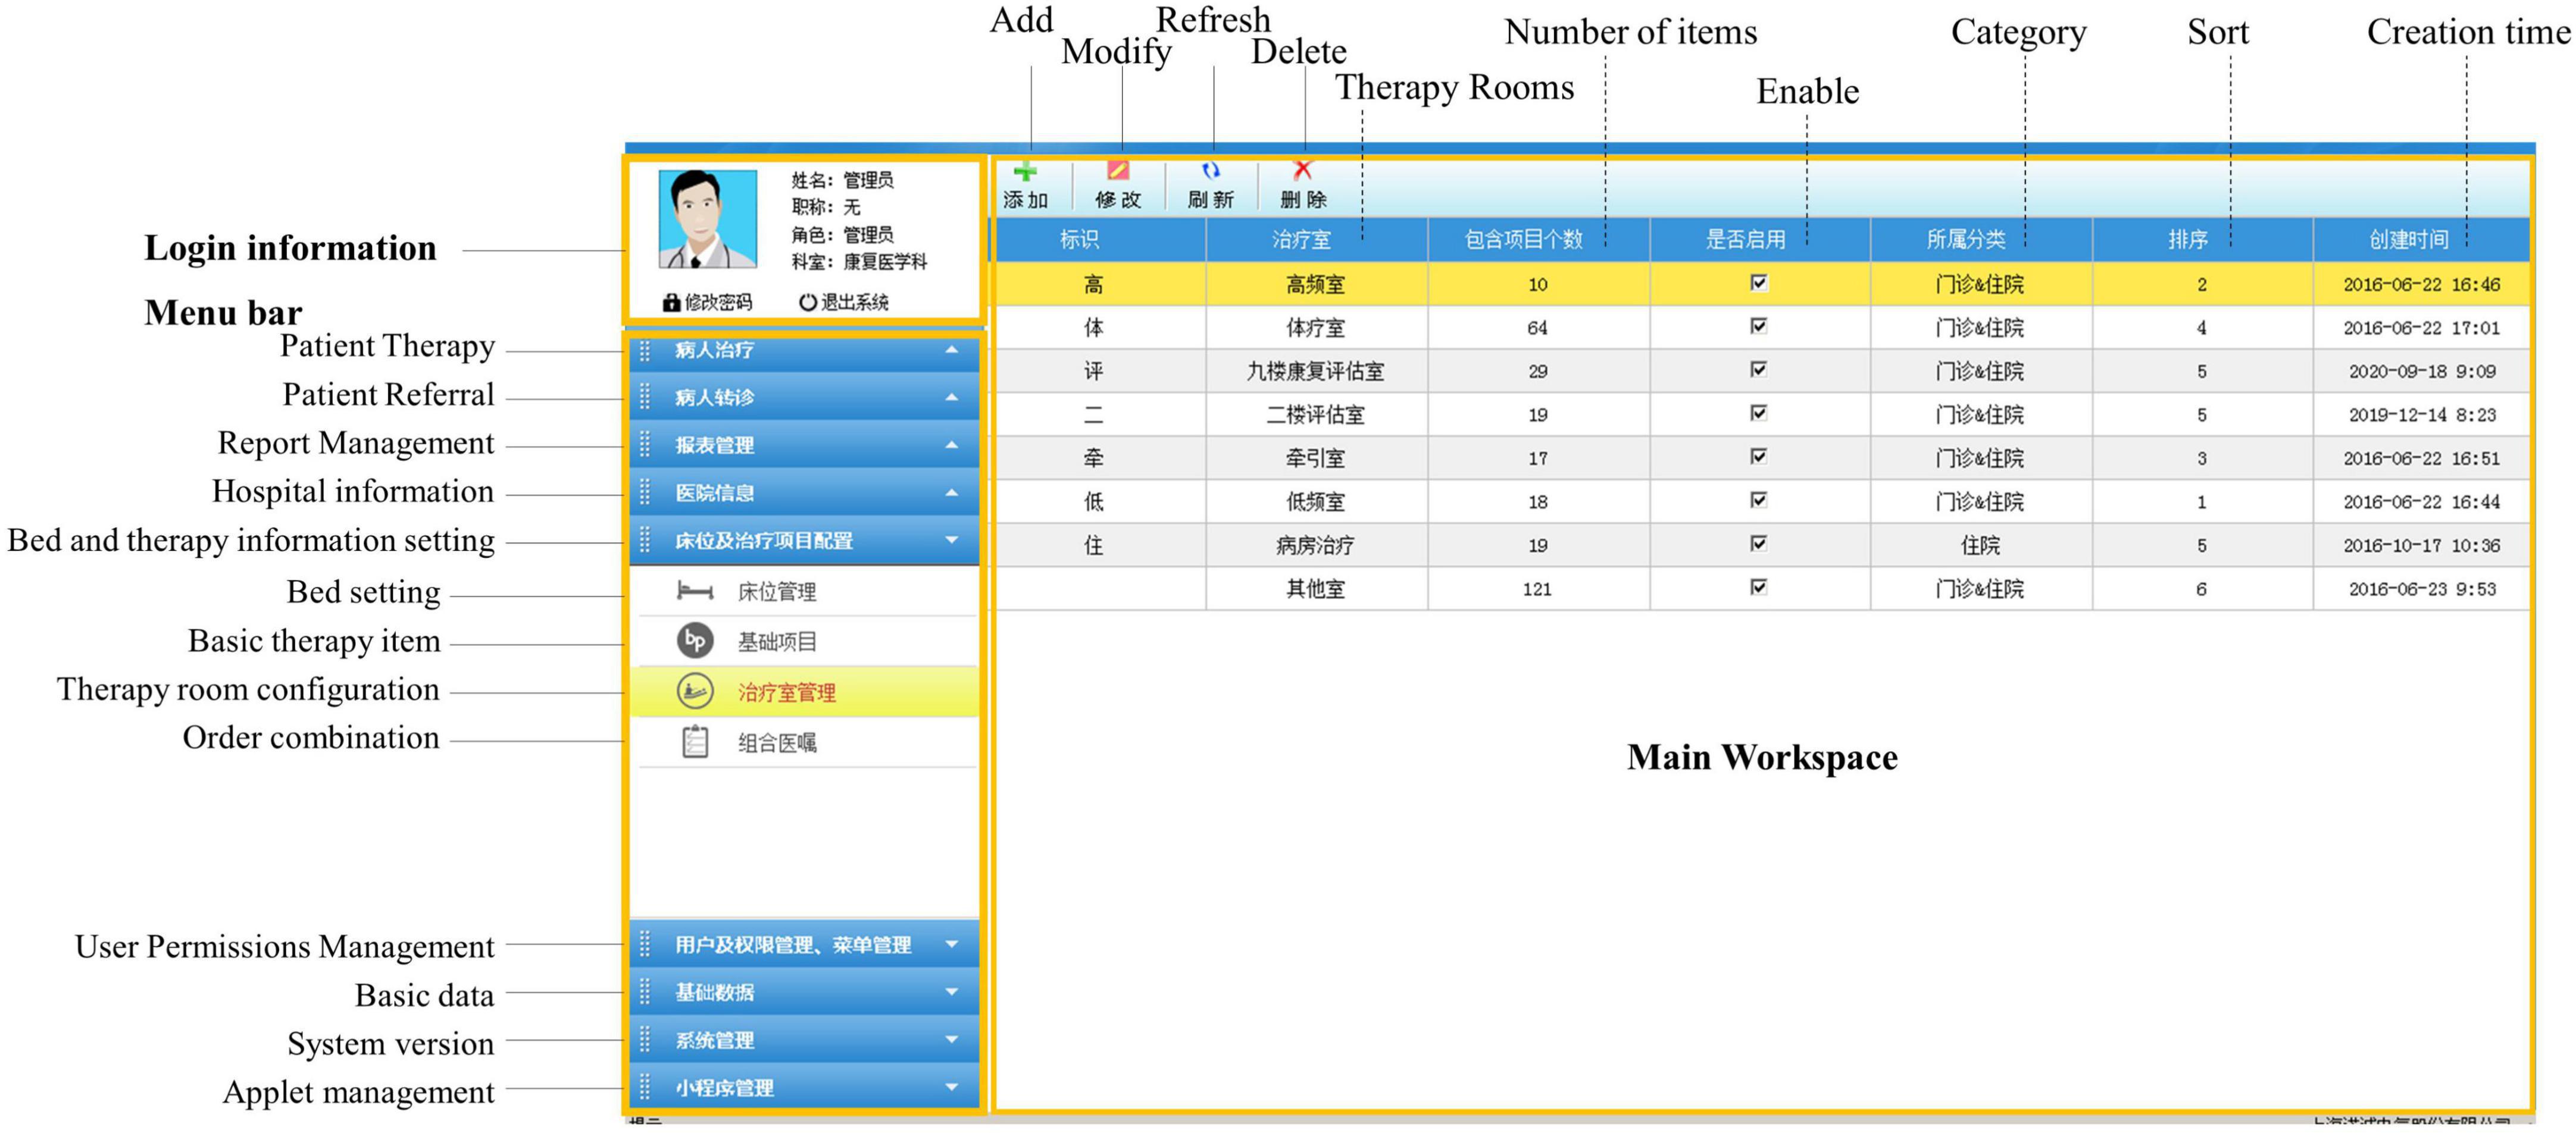Screen dimensions: 2576x1133
Task: Click creation time 2016-06-22 17:01
Action: tap(2421, 328)
